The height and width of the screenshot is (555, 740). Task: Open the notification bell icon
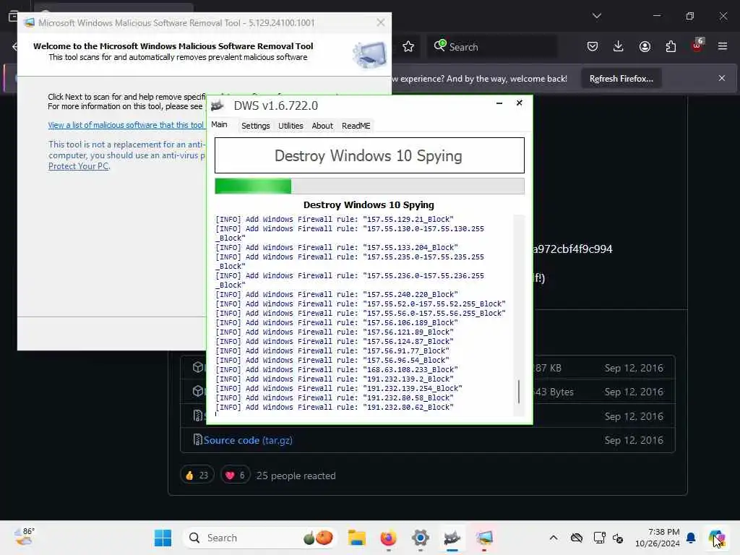(692, 538)
